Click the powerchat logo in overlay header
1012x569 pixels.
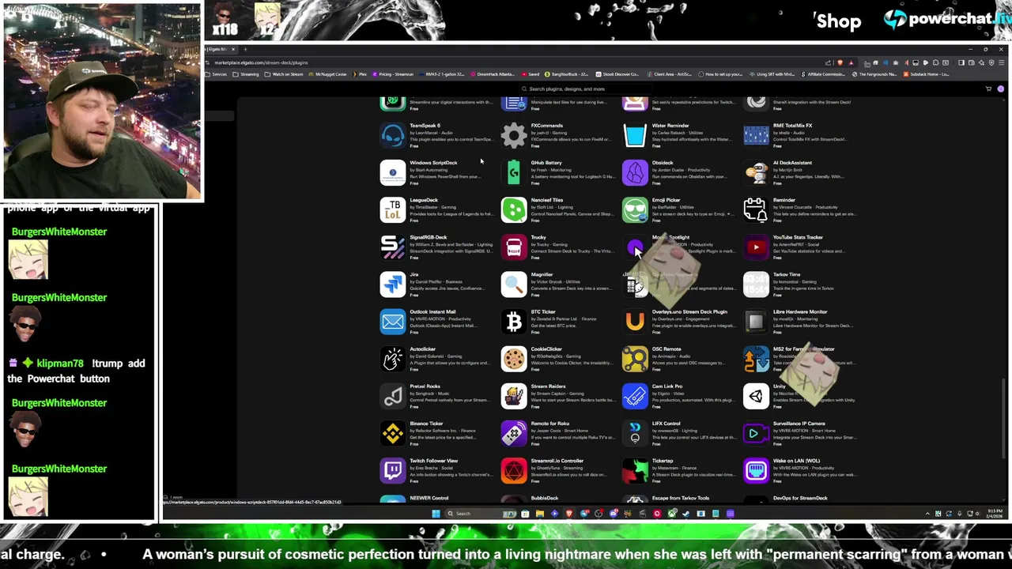[x=946, y=19]
